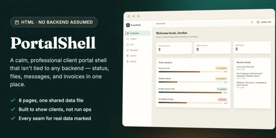Click checkmark beside 'Every seam for real data marked'

point(13,118)
